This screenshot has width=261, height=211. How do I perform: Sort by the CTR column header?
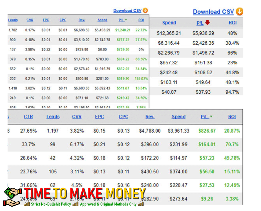tap(28, 117)
